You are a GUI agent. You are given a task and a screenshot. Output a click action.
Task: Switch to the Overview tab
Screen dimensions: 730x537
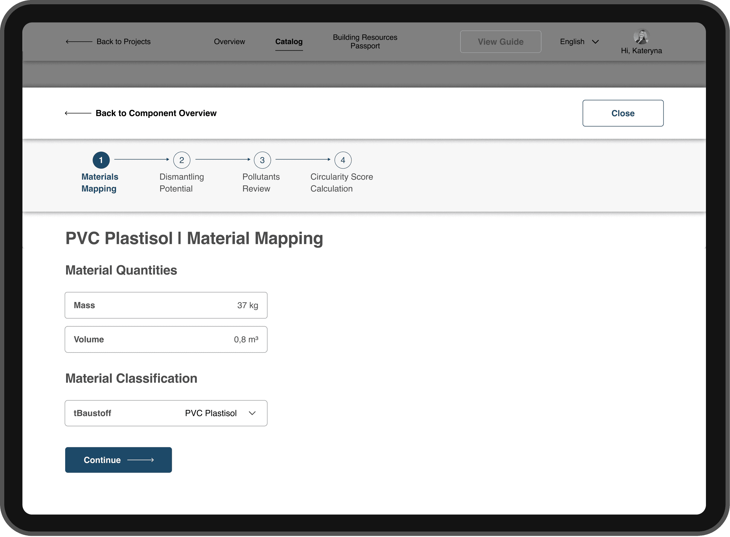(x=229, y=42)
